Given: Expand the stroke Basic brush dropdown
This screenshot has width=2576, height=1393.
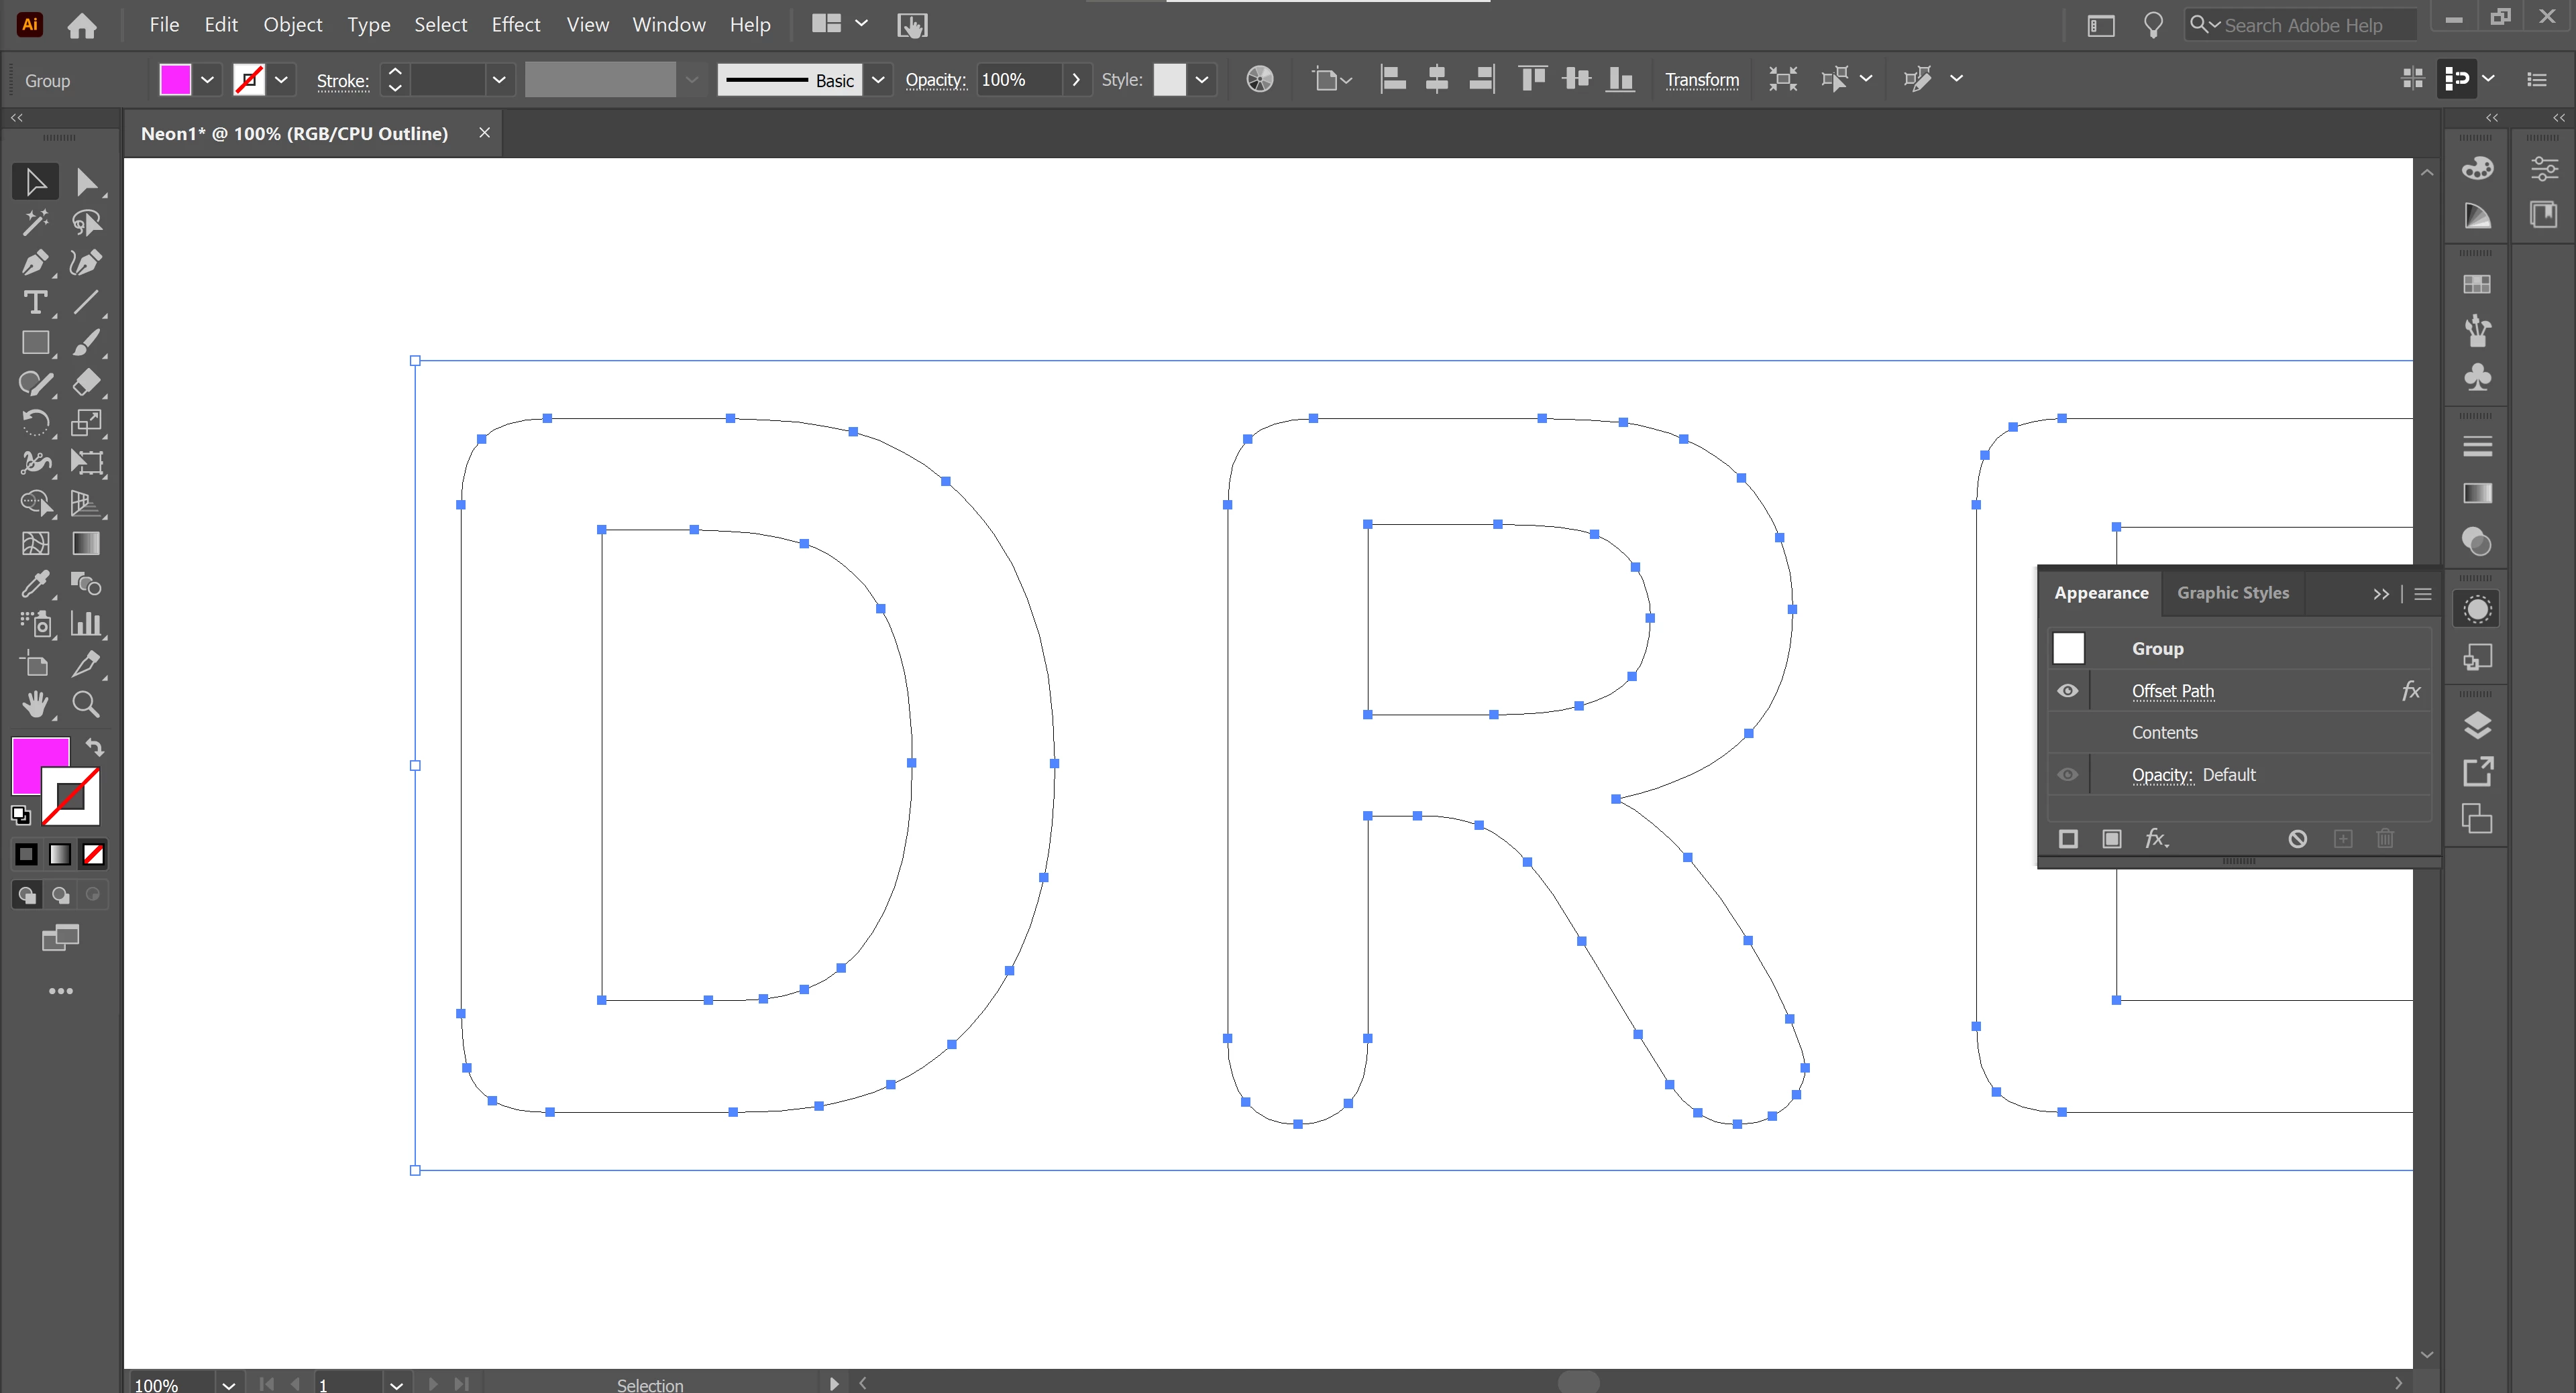Looking at the screenshot, I should click(878, 79).
